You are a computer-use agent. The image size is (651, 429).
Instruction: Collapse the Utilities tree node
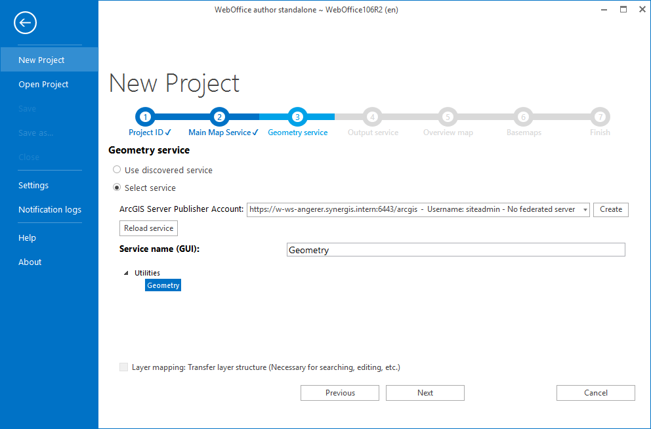125,272
